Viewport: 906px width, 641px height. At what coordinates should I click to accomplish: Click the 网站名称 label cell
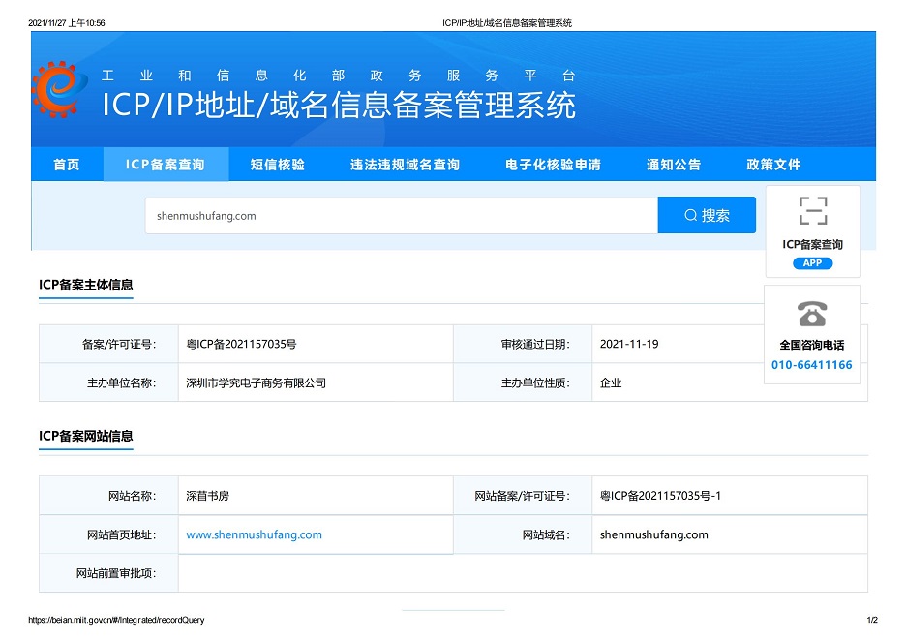(x=108, y=496)
